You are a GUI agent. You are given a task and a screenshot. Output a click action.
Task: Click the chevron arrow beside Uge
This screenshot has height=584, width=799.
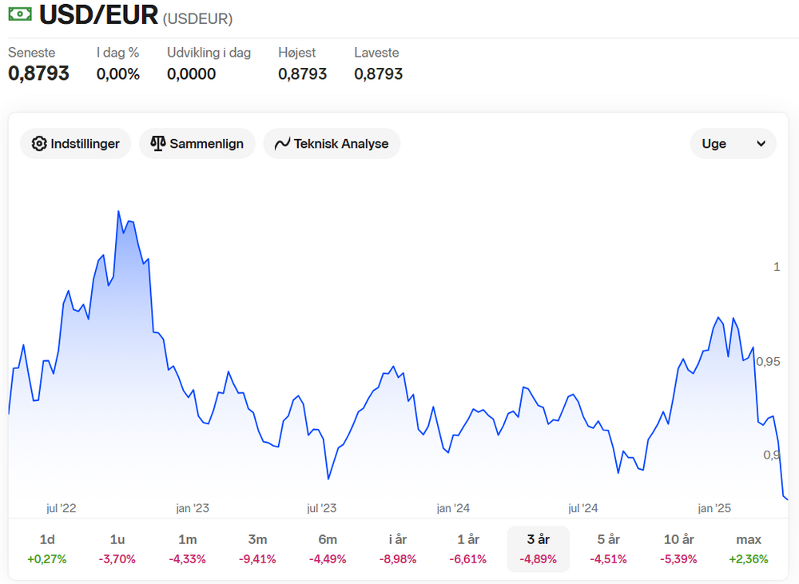(761, 144)
